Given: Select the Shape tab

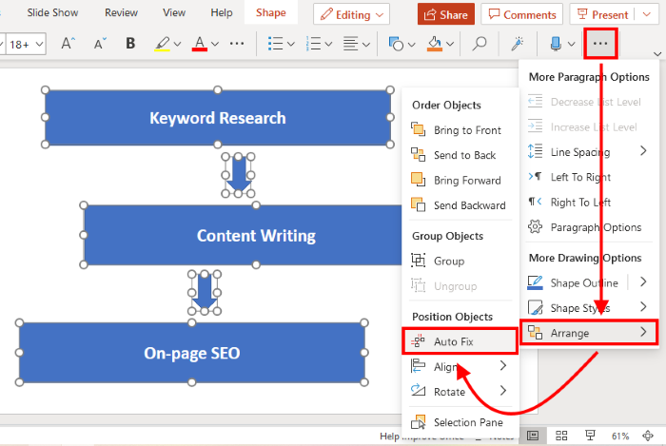Looking at the screenshot, I should click(270, 12).
